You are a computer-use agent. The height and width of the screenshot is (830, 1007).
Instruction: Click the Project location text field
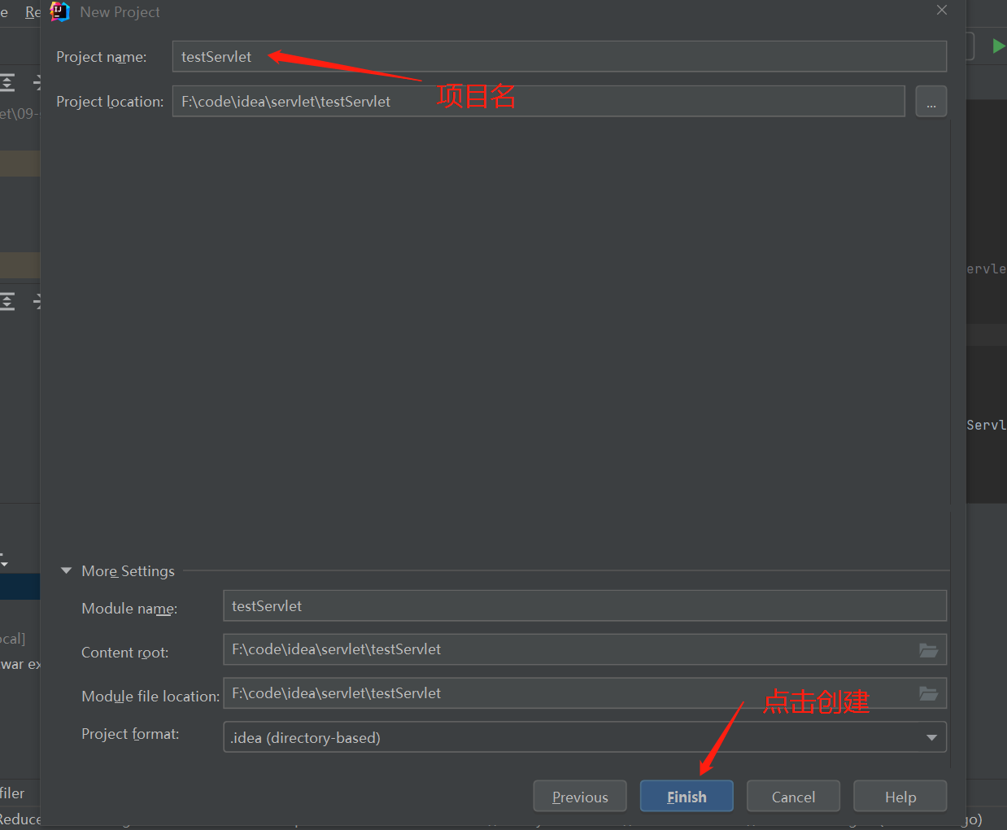538,101
